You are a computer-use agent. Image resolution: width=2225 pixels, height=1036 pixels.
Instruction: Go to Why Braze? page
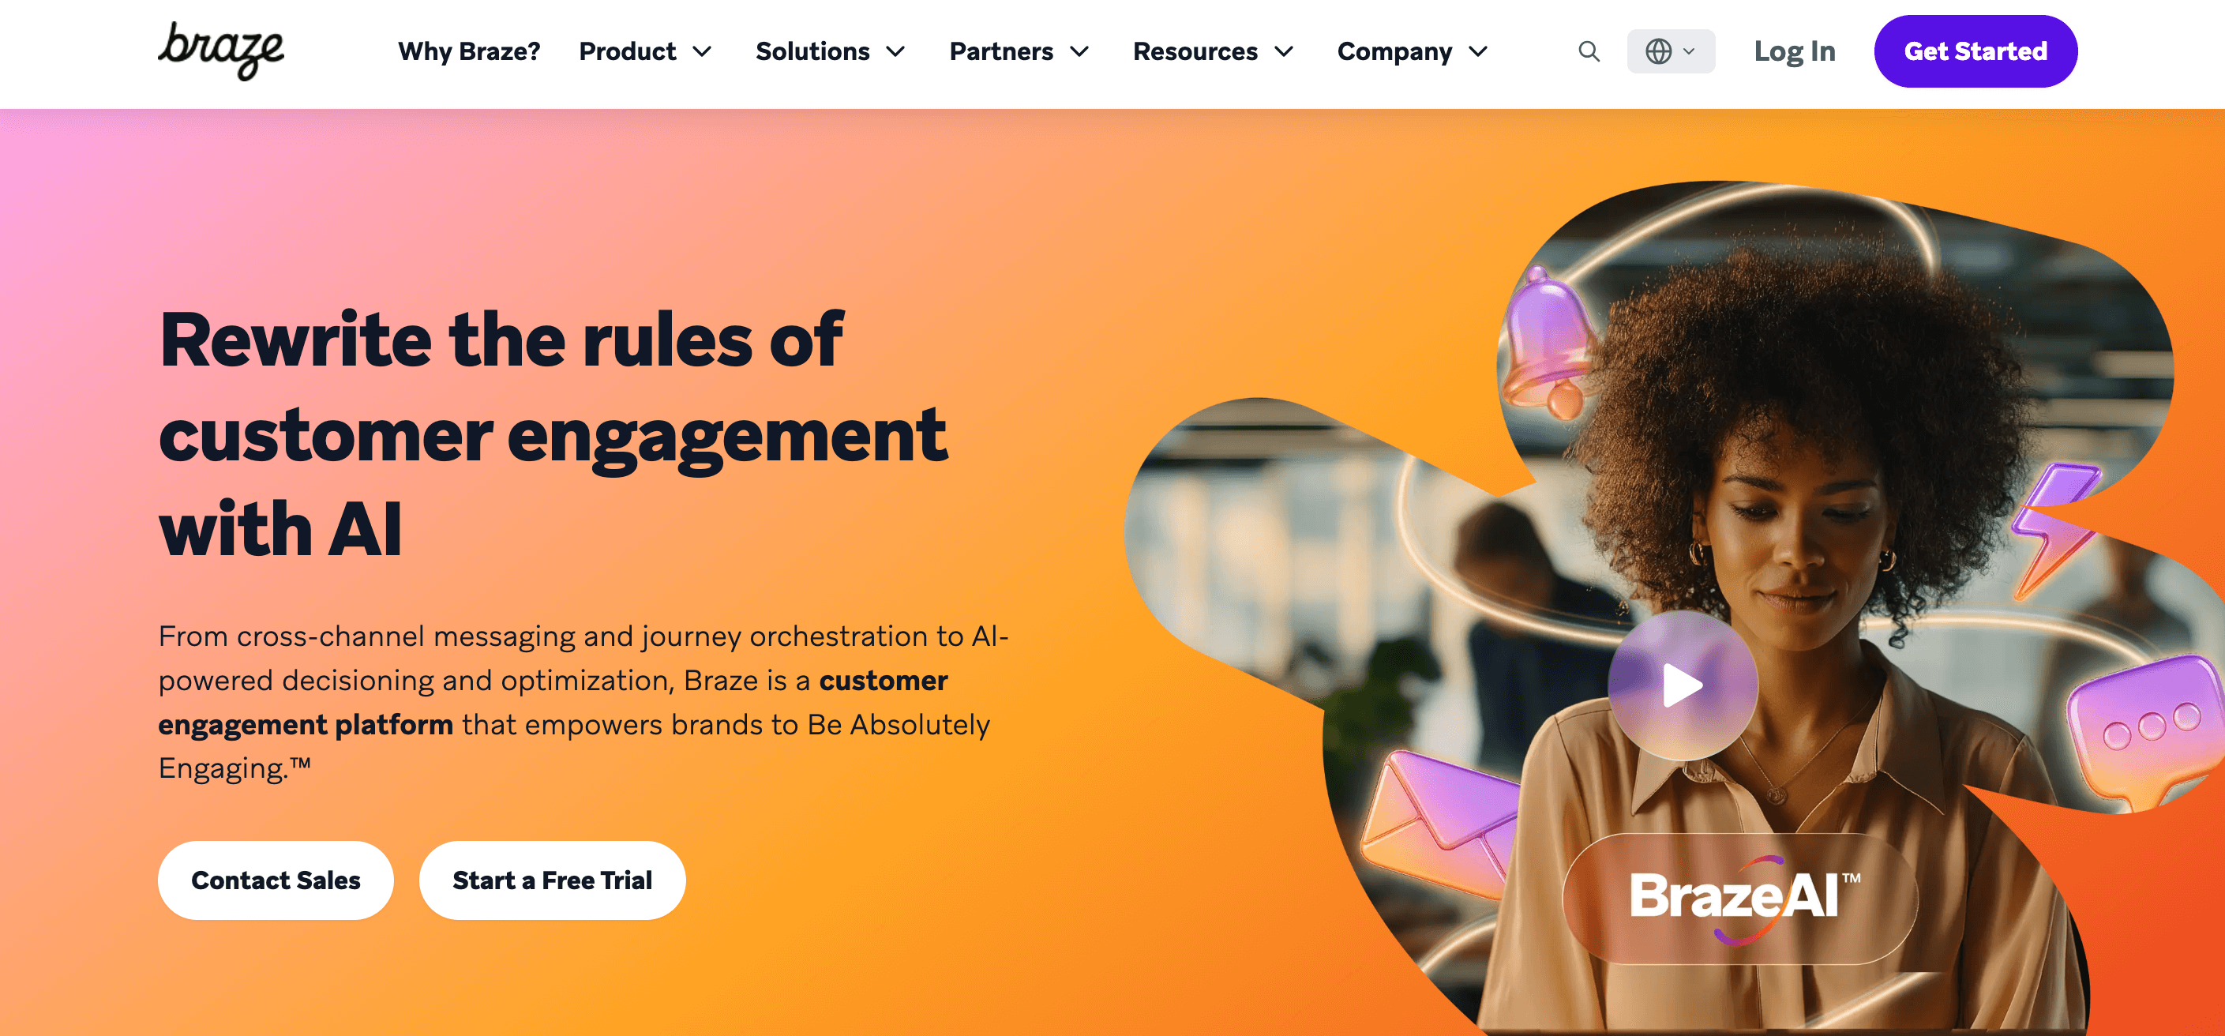[469, 52]
